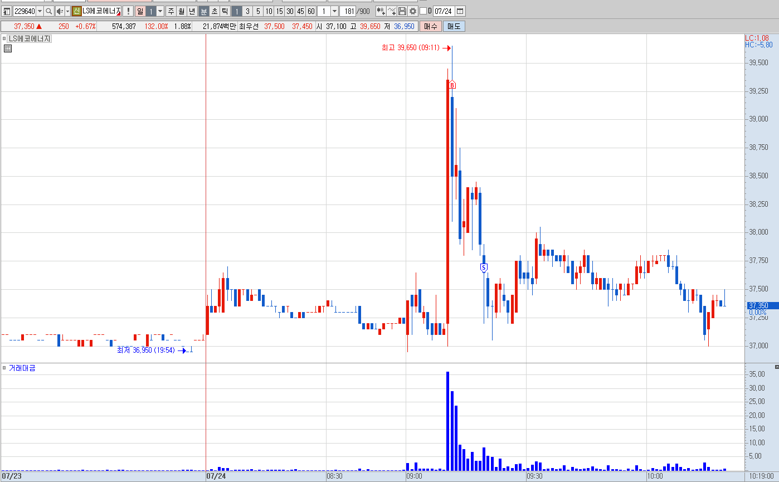Select the 틱 (tick) chart period
The height and width of the screenshot is (482, 779).
[x=225, y=11]
